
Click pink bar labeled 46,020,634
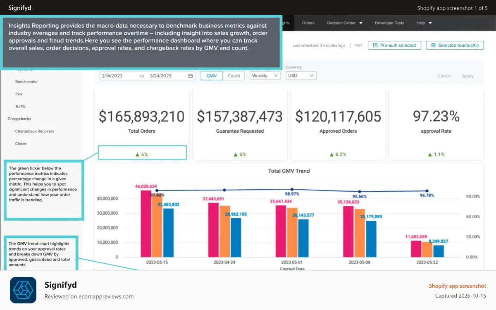click(x=145, y=223)
